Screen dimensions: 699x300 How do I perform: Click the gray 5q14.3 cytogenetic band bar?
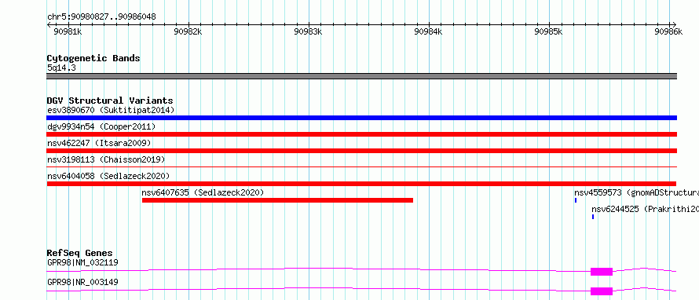coord(361,76)
